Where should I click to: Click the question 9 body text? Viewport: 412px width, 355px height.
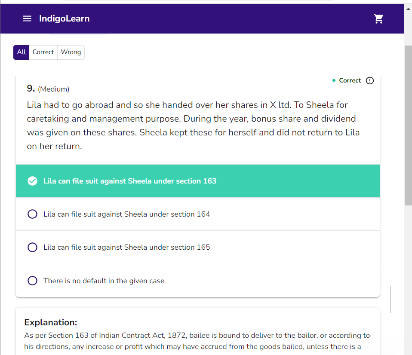point(194,125)
